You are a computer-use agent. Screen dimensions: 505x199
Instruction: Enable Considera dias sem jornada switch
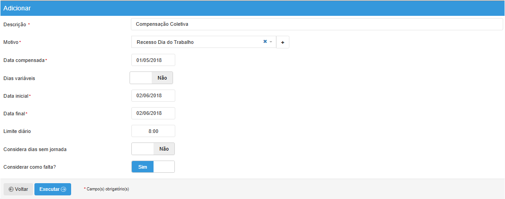153,149
